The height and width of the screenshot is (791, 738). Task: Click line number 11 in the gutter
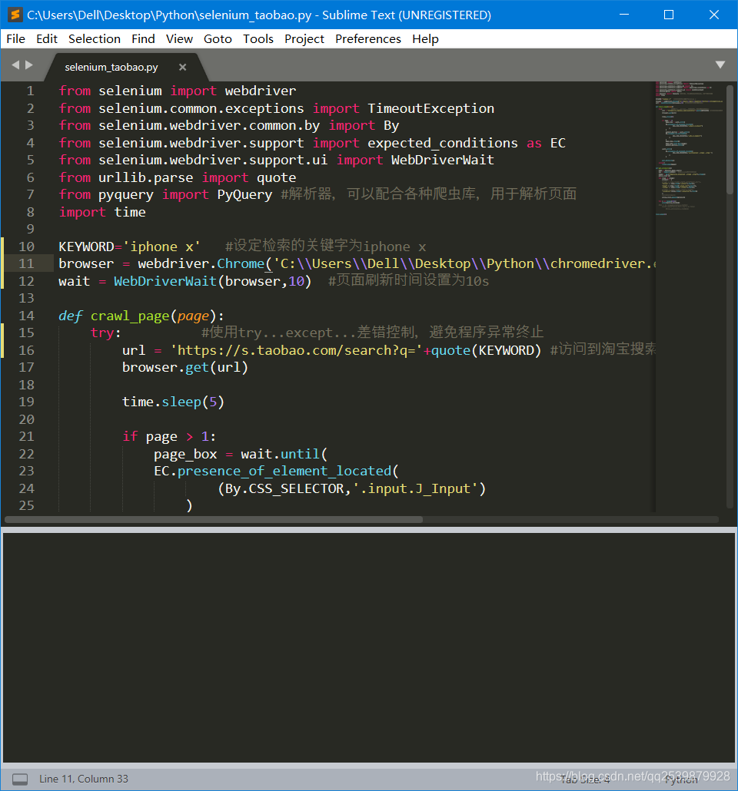coord(26,263)
